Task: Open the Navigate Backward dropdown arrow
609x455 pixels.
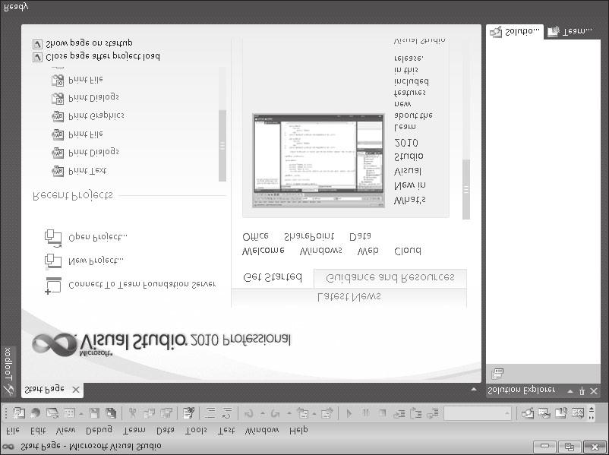Action: 314,413
